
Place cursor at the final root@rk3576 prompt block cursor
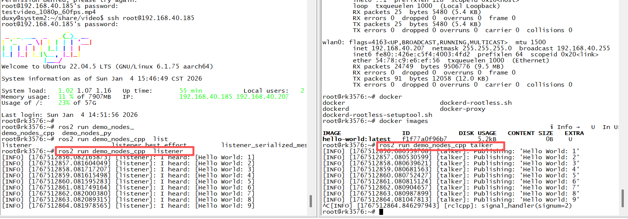pyautogui.click(x=381, y=212)
